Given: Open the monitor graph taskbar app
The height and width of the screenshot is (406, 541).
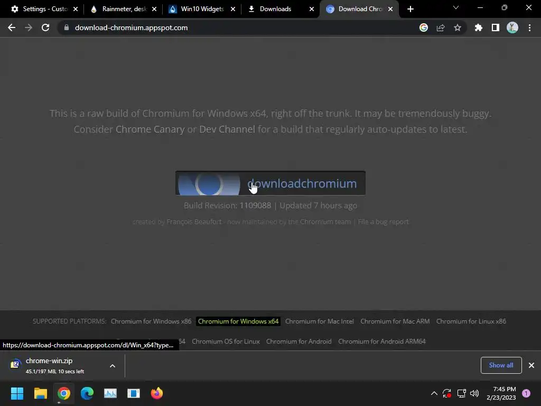Looking at the screenshot, I should point(110,393).
